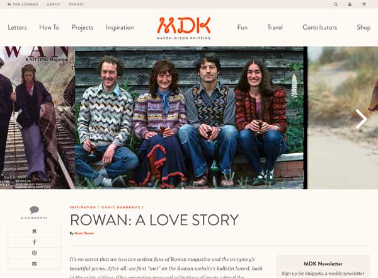Open the Projects menu

(83, 28)
